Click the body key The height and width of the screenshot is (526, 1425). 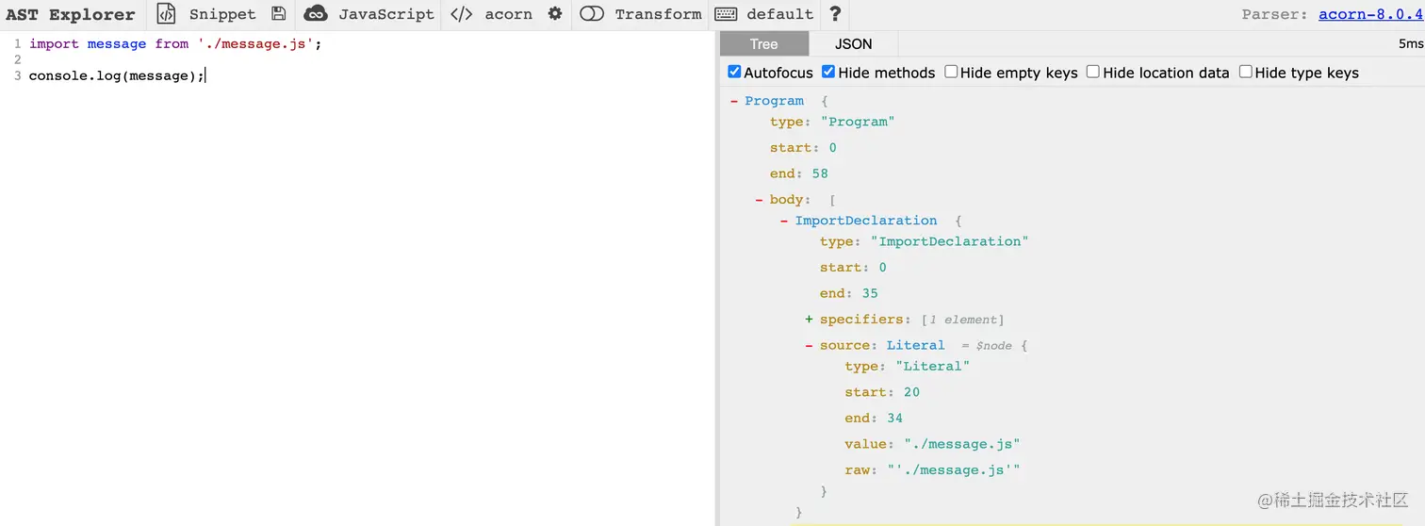point(786,199)
